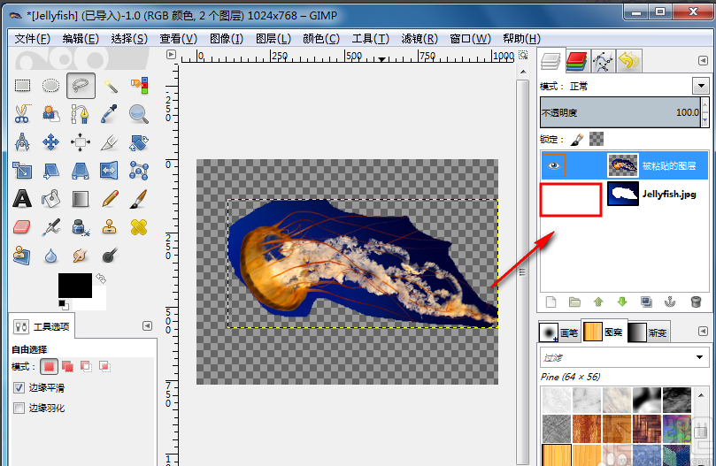Select the Shear tool

(50, 171)
